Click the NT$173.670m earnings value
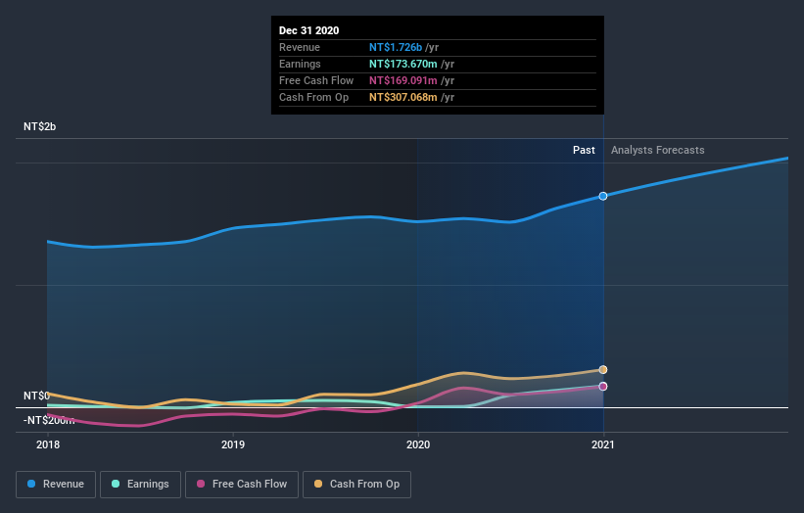Image resolution: width=804 pixels, height=513 pixels. point(403,64)
